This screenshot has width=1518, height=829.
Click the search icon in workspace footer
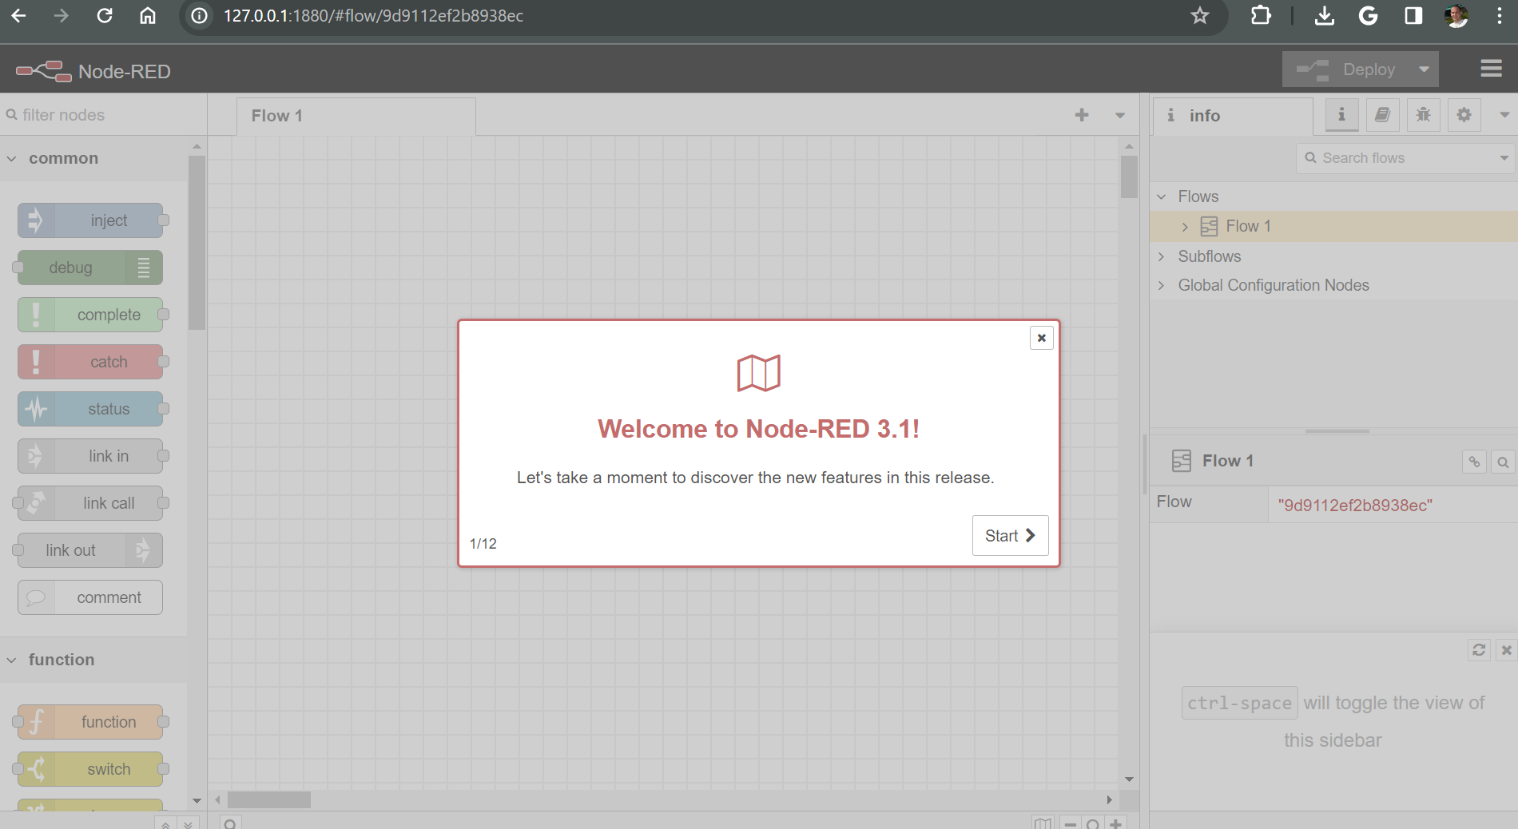coord(230,823)
